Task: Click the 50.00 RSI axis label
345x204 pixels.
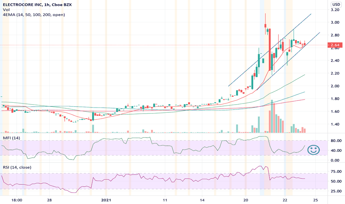Action: pos(336,181)
